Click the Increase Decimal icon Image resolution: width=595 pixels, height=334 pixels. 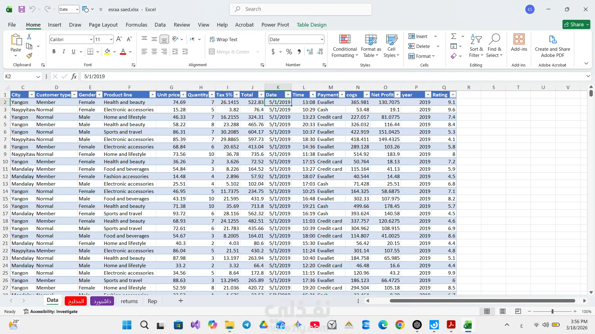[310, 52]
